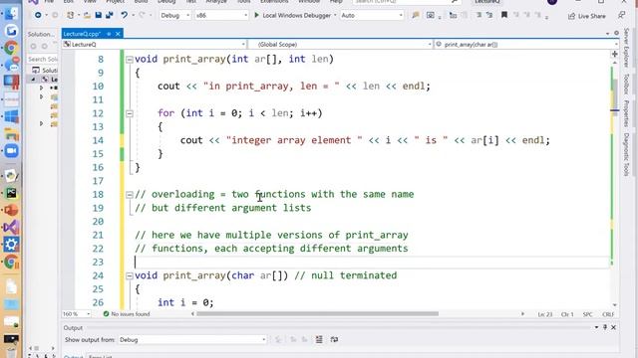The width and height of the screenshot is (638, 358).
Task: Click the Save All icon
Action: (x=109, y=16)
